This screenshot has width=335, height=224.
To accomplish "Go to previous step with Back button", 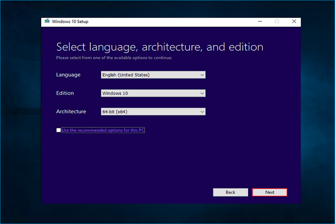I will (230, 192).
